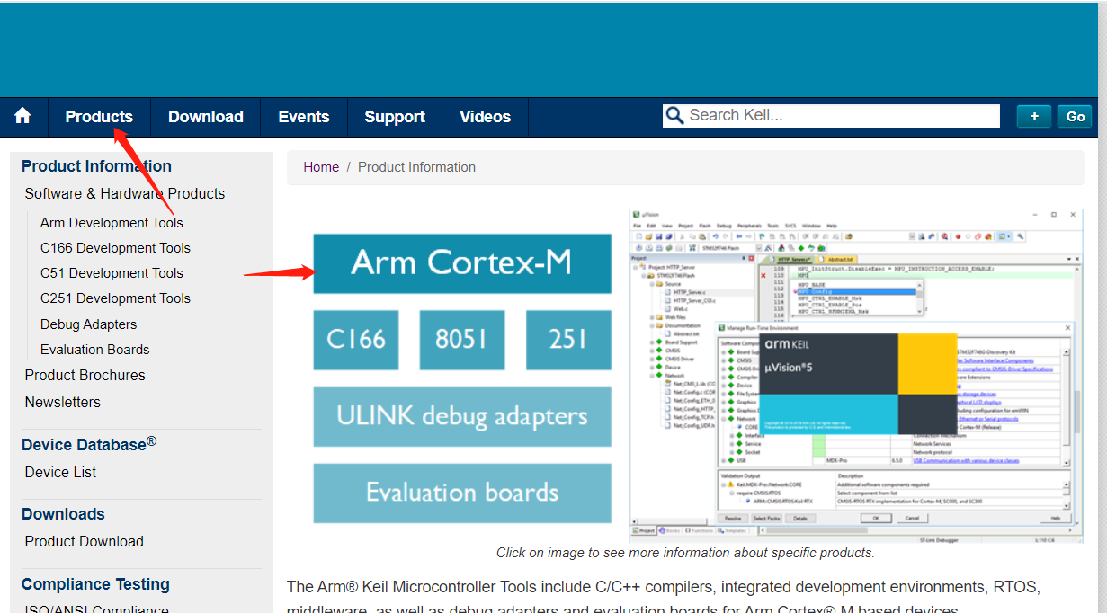Open the Products menu
Viewport: 1107px width, 613px height.
coord(99,117)
